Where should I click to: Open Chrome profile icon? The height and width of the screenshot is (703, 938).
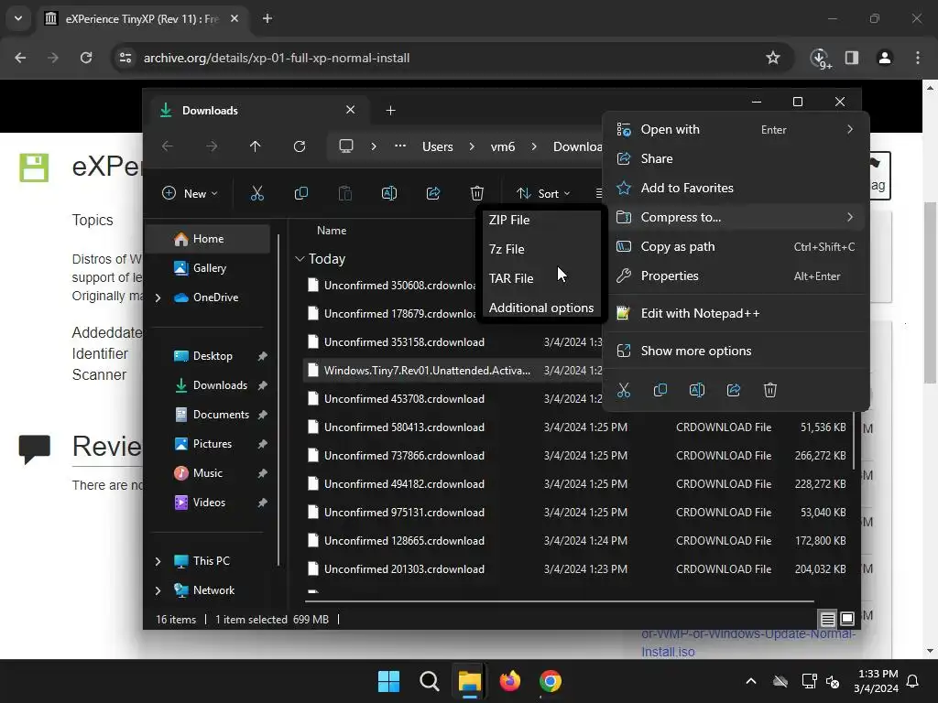tap(884, 58)
